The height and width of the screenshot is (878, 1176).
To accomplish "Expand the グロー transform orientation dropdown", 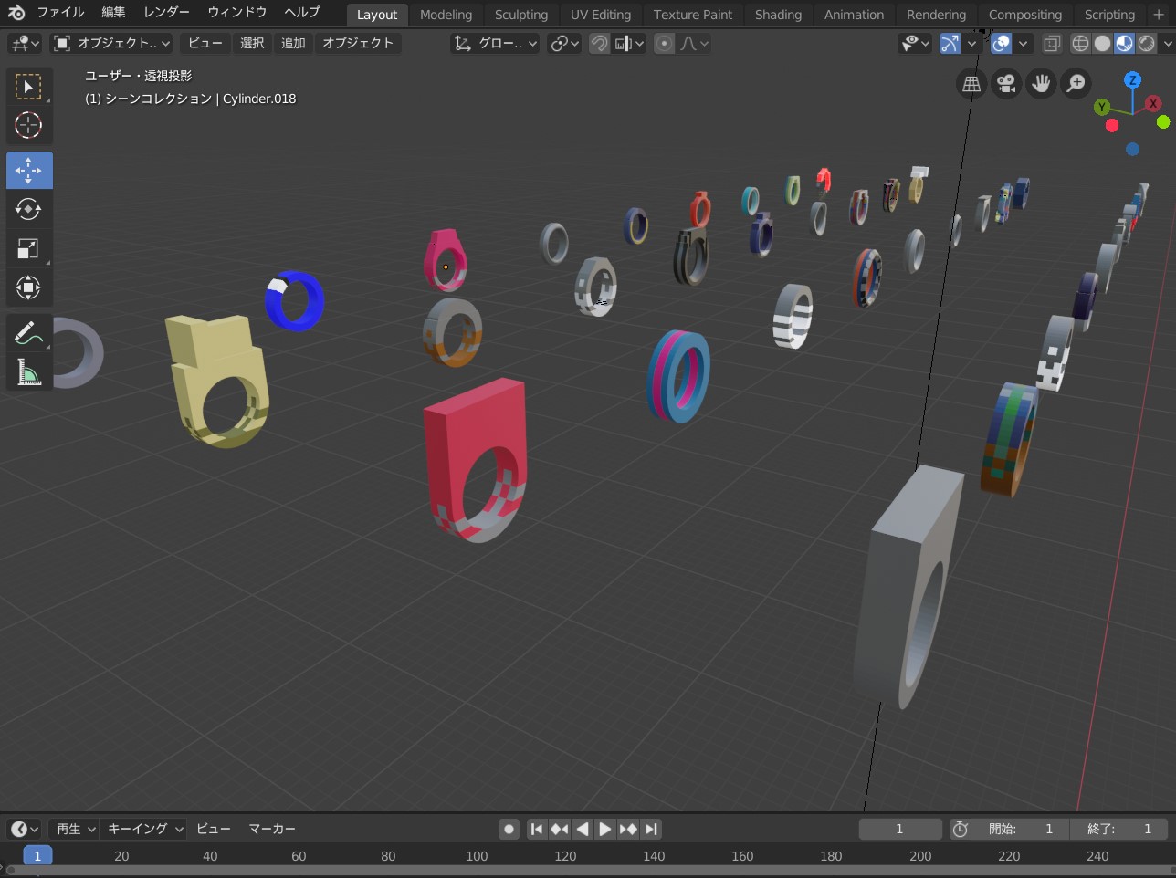I will coord(496,44).
